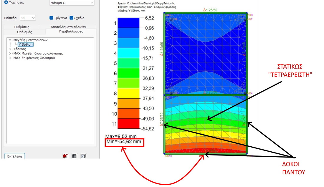Expand MAX Μεγέθη διαστασιολόγησης node
324x187 pixels.
tap(10, 54)
